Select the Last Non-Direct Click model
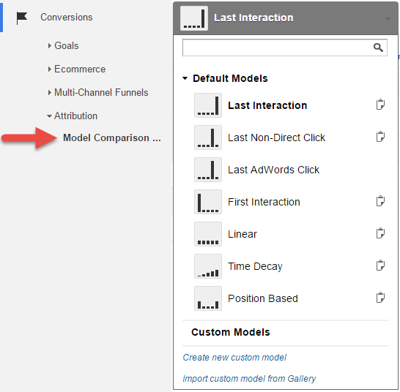Viewport: 400px width, 392px height. (276, 137)
